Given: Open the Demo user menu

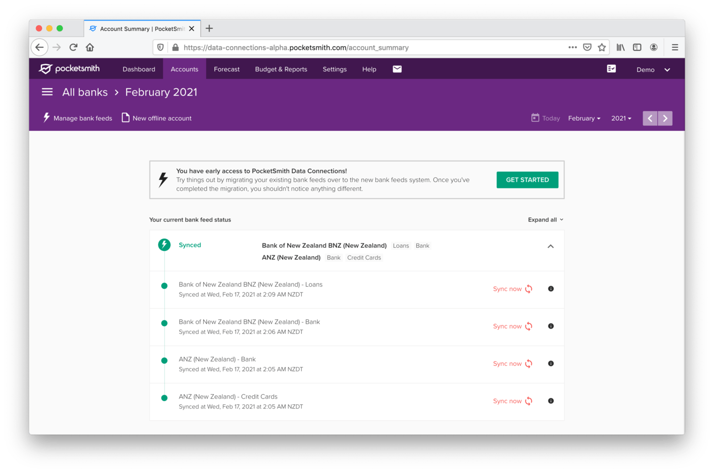Looking at the screenshot, I should point(653,69).
